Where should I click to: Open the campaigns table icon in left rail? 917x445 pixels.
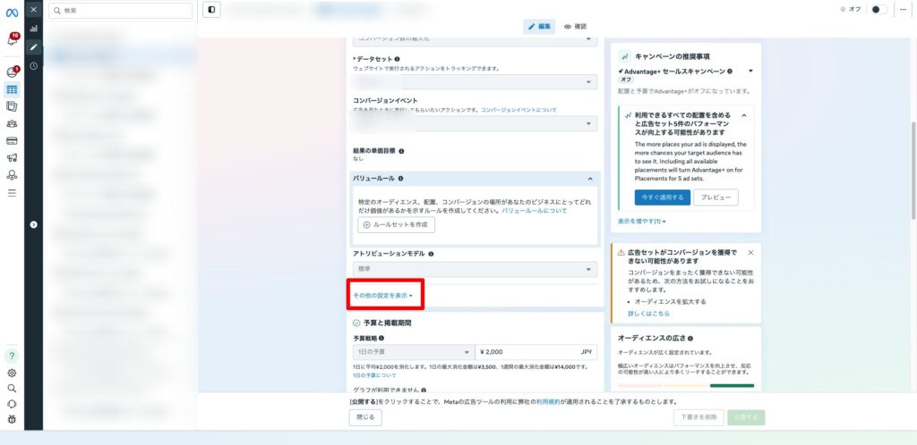click(x=12, y=90)
